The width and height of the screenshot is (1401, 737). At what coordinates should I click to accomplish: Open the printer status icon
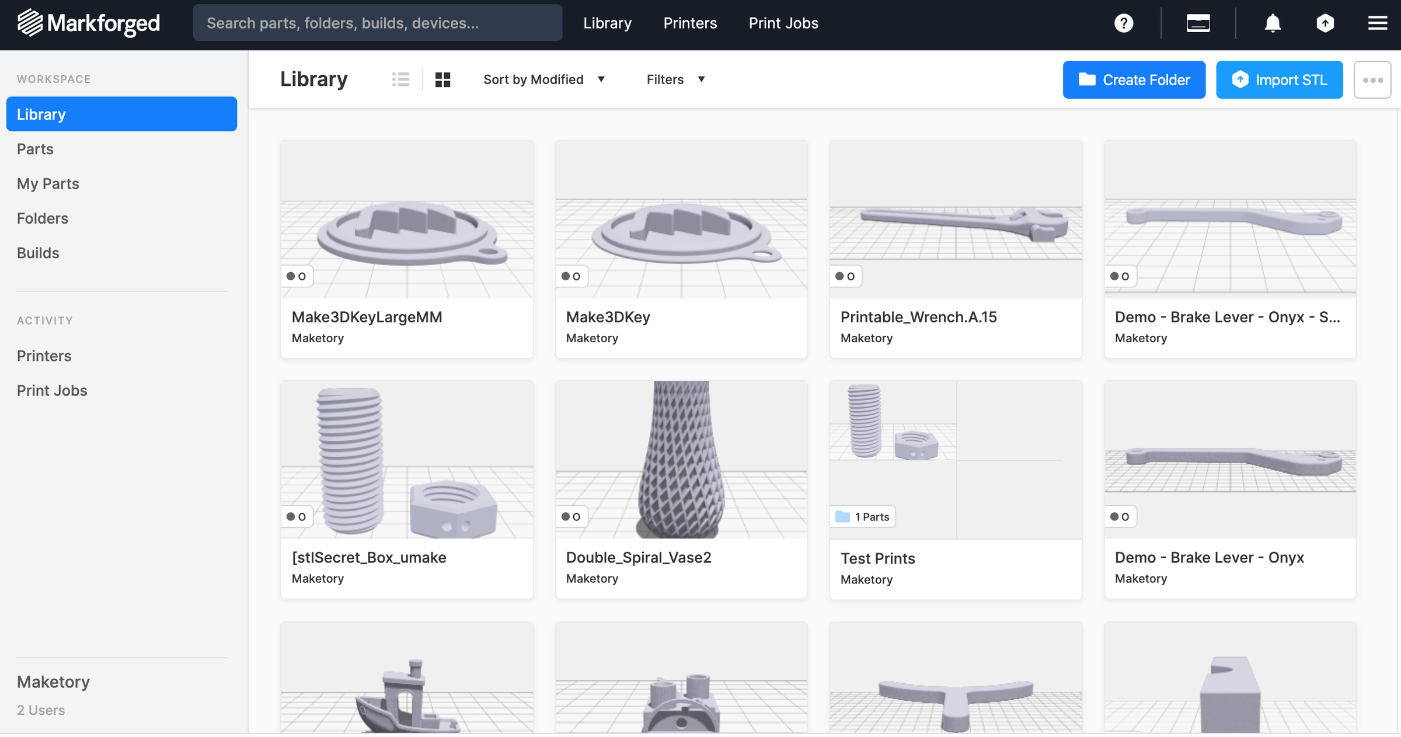(1198, 23)
